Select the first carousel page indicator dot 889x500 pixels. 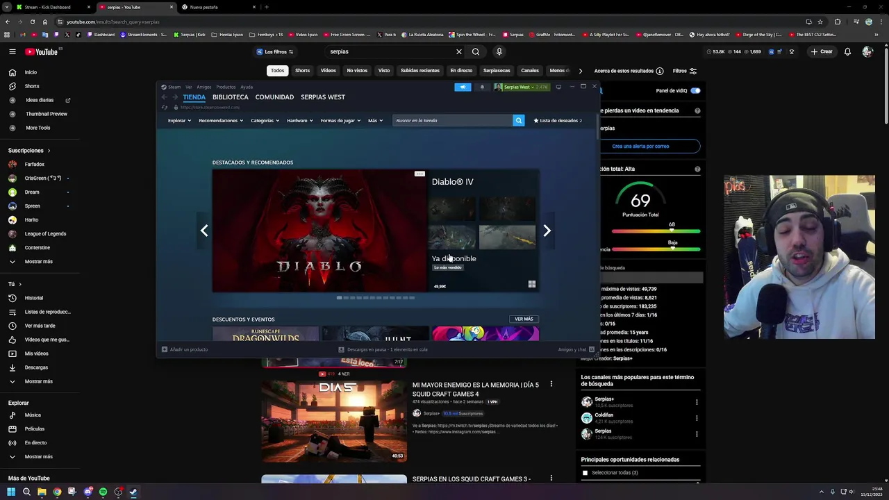(x=339, y=298)
